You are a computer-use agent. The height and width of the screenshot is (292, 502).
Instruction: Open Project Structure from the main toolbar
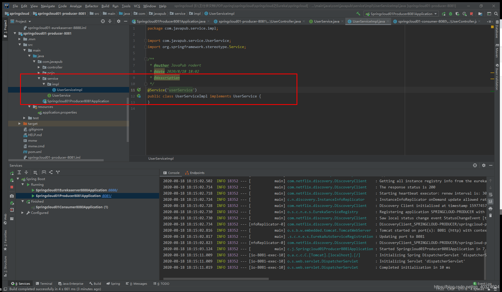pyautogui.click(x=480, y=14)
